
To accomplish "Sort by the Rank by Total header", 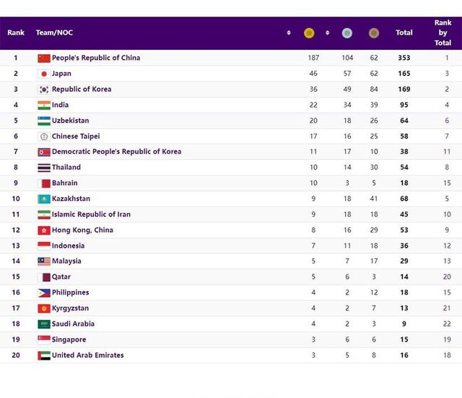I will [x=443, y=33].
